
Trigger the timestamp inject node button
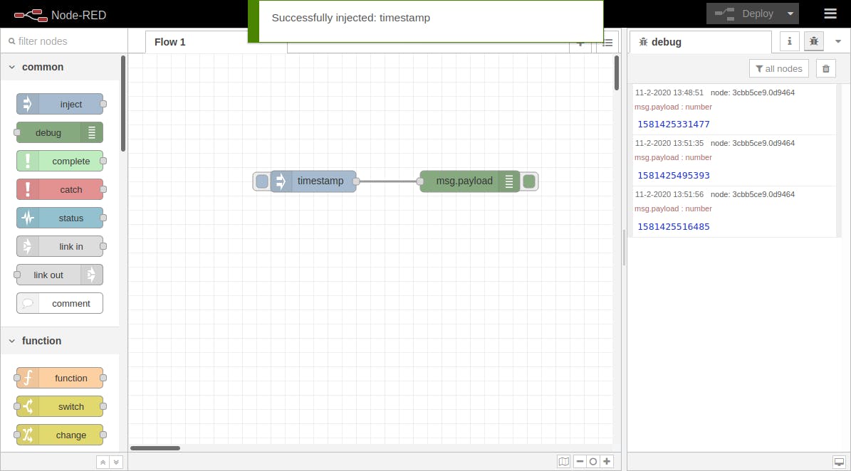coord(261,181)
